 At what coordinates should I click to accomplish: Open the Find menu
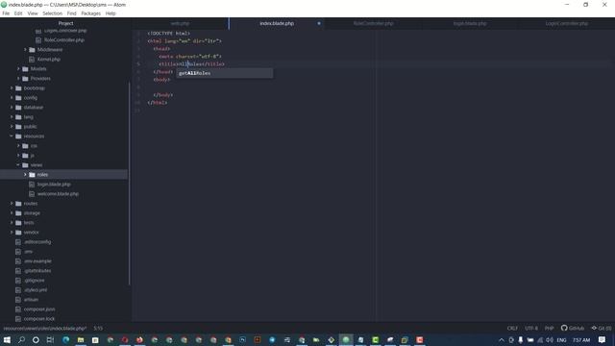[x=72, y=13]
